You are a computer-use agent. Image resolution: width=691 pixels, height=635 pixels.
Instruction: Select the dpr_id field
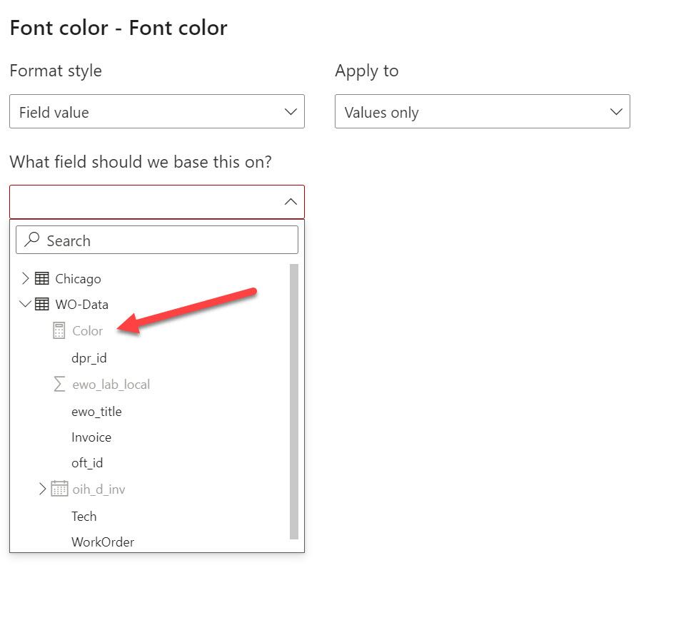tap(89, 358)
